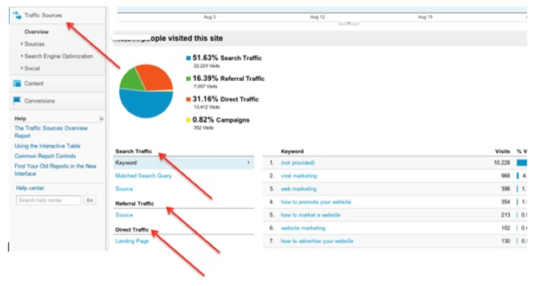Click the 31.16% Direct Traffic label

pyautogui.click(x=225, y=99)
